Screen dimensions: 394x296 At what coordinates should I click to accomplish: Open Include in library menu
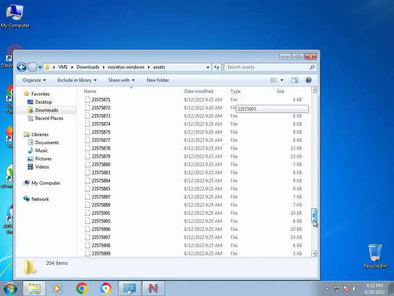coord(77,80)
